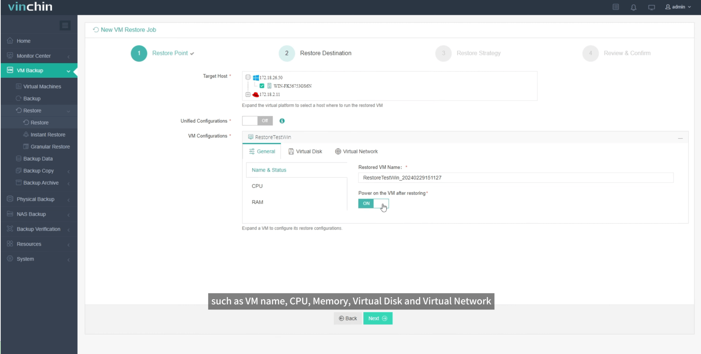
Task: Expand Monitor Center menu
Action: point(39,56)
